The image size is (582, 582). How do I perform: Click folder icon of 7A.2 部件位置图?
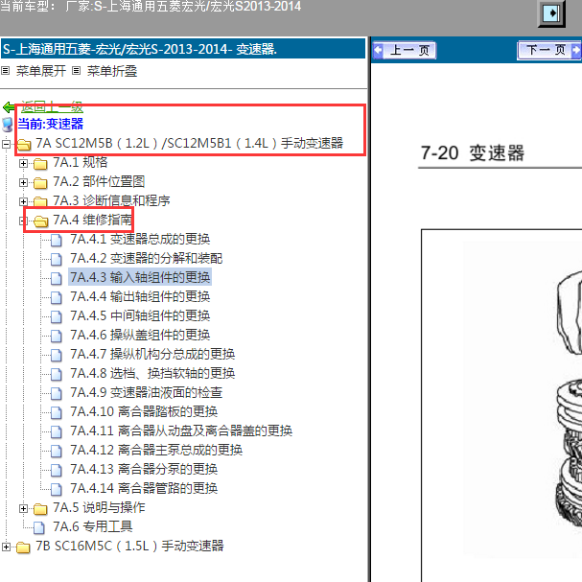coord(40,182)
